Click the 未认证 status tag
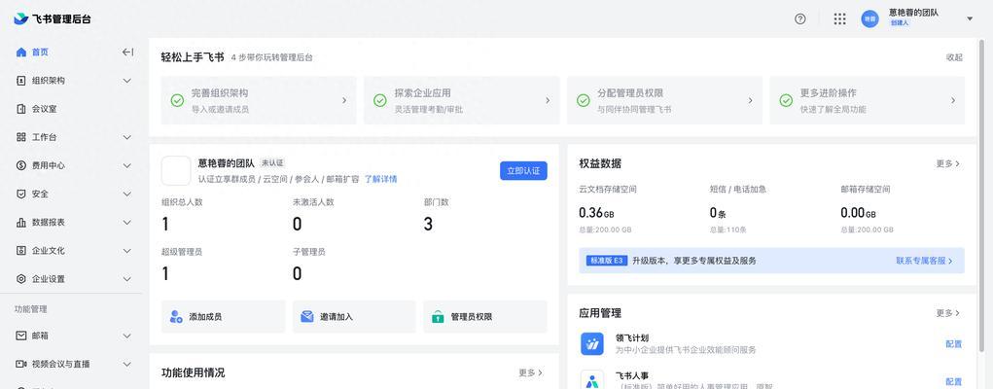The height and width of the screenshot is (389, 993). [272, 162]
